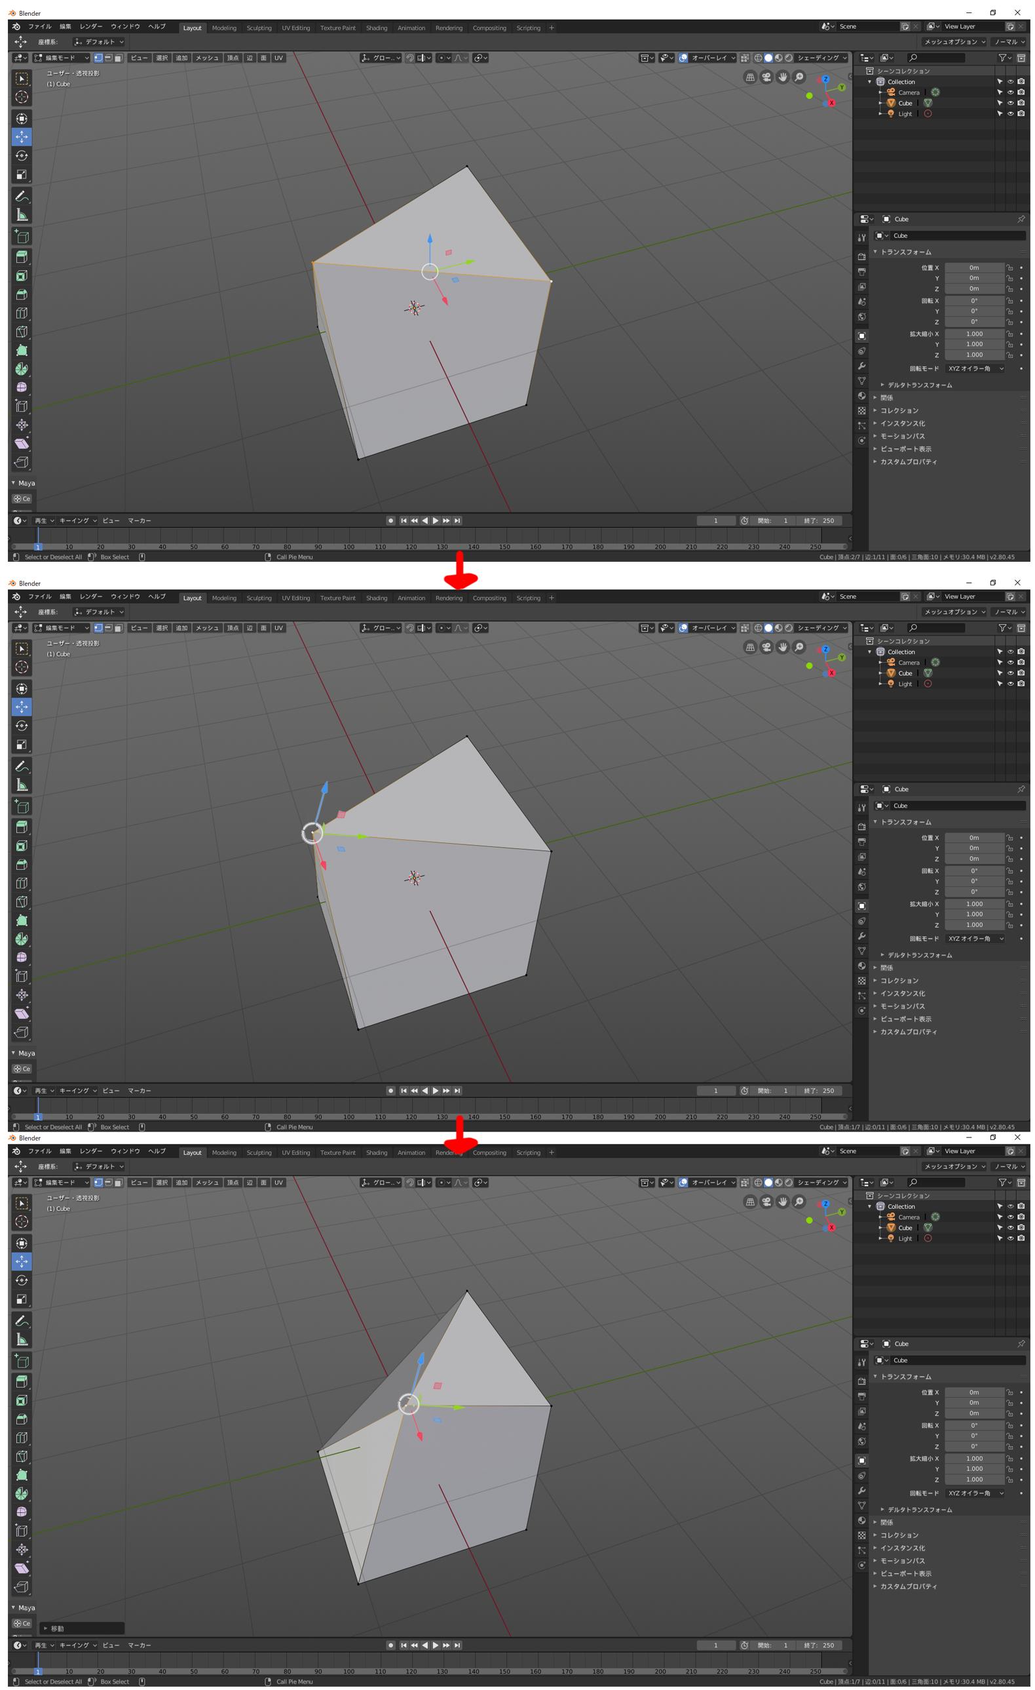
Task: Open レンダー menu in top Blender window
Action: [90, 26]
